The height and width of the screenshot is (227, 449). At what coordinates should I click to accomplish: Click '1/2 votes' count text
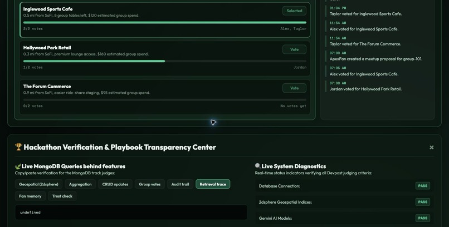33,67
